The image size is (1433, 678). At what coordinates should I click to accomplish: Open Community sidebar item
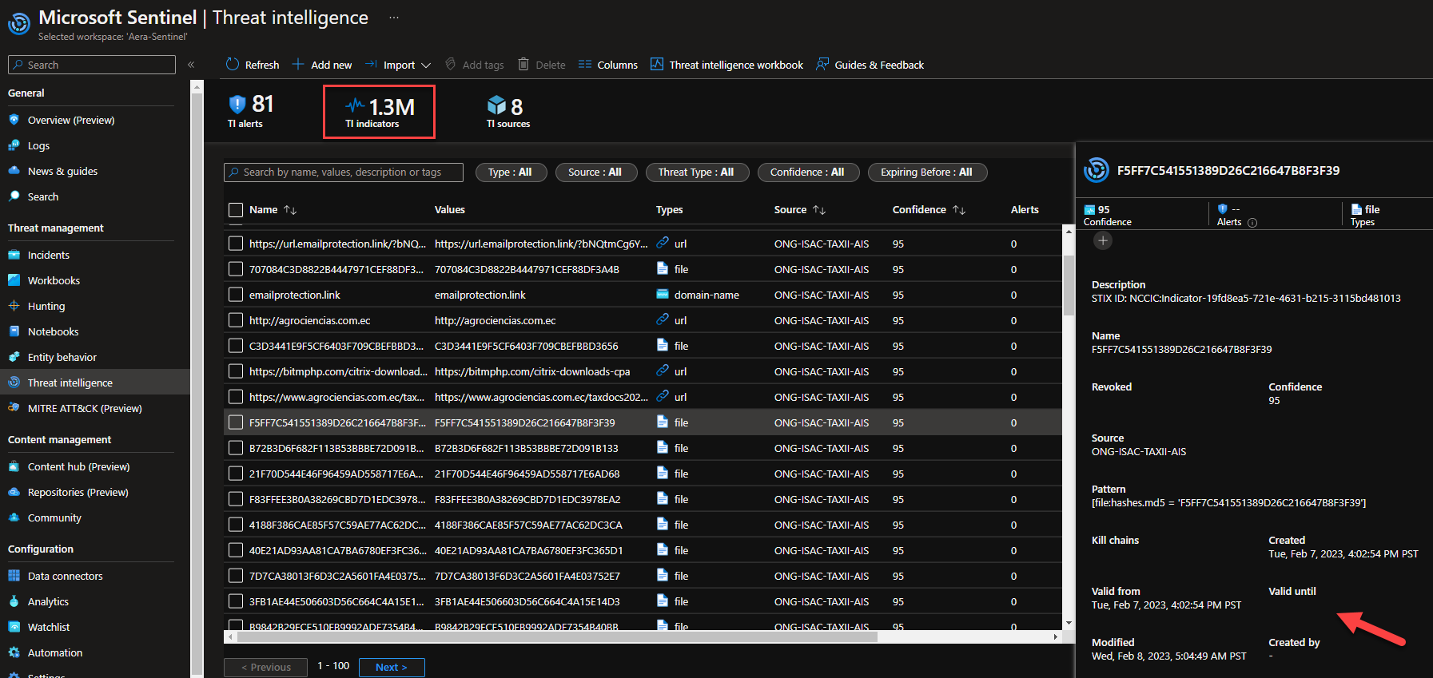[x=54, y=517]
